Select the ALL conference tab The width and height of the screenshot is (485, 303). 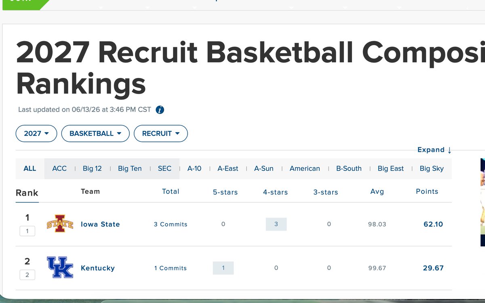click(x=30, y=168)
